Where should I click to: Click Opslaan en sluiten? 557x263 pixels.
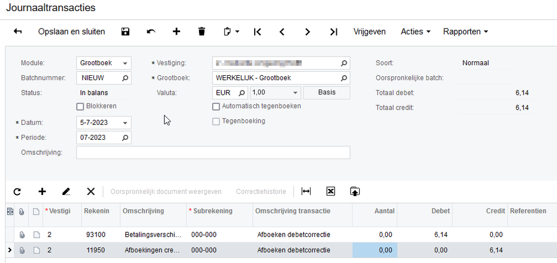click(71, 32)
